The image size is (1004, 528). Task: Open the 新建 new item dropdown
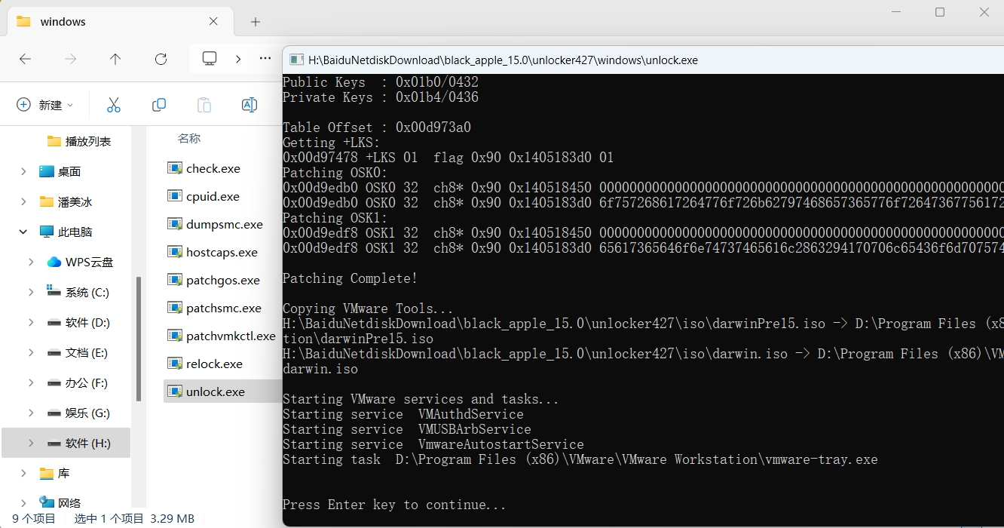click(x=45, y=105)
